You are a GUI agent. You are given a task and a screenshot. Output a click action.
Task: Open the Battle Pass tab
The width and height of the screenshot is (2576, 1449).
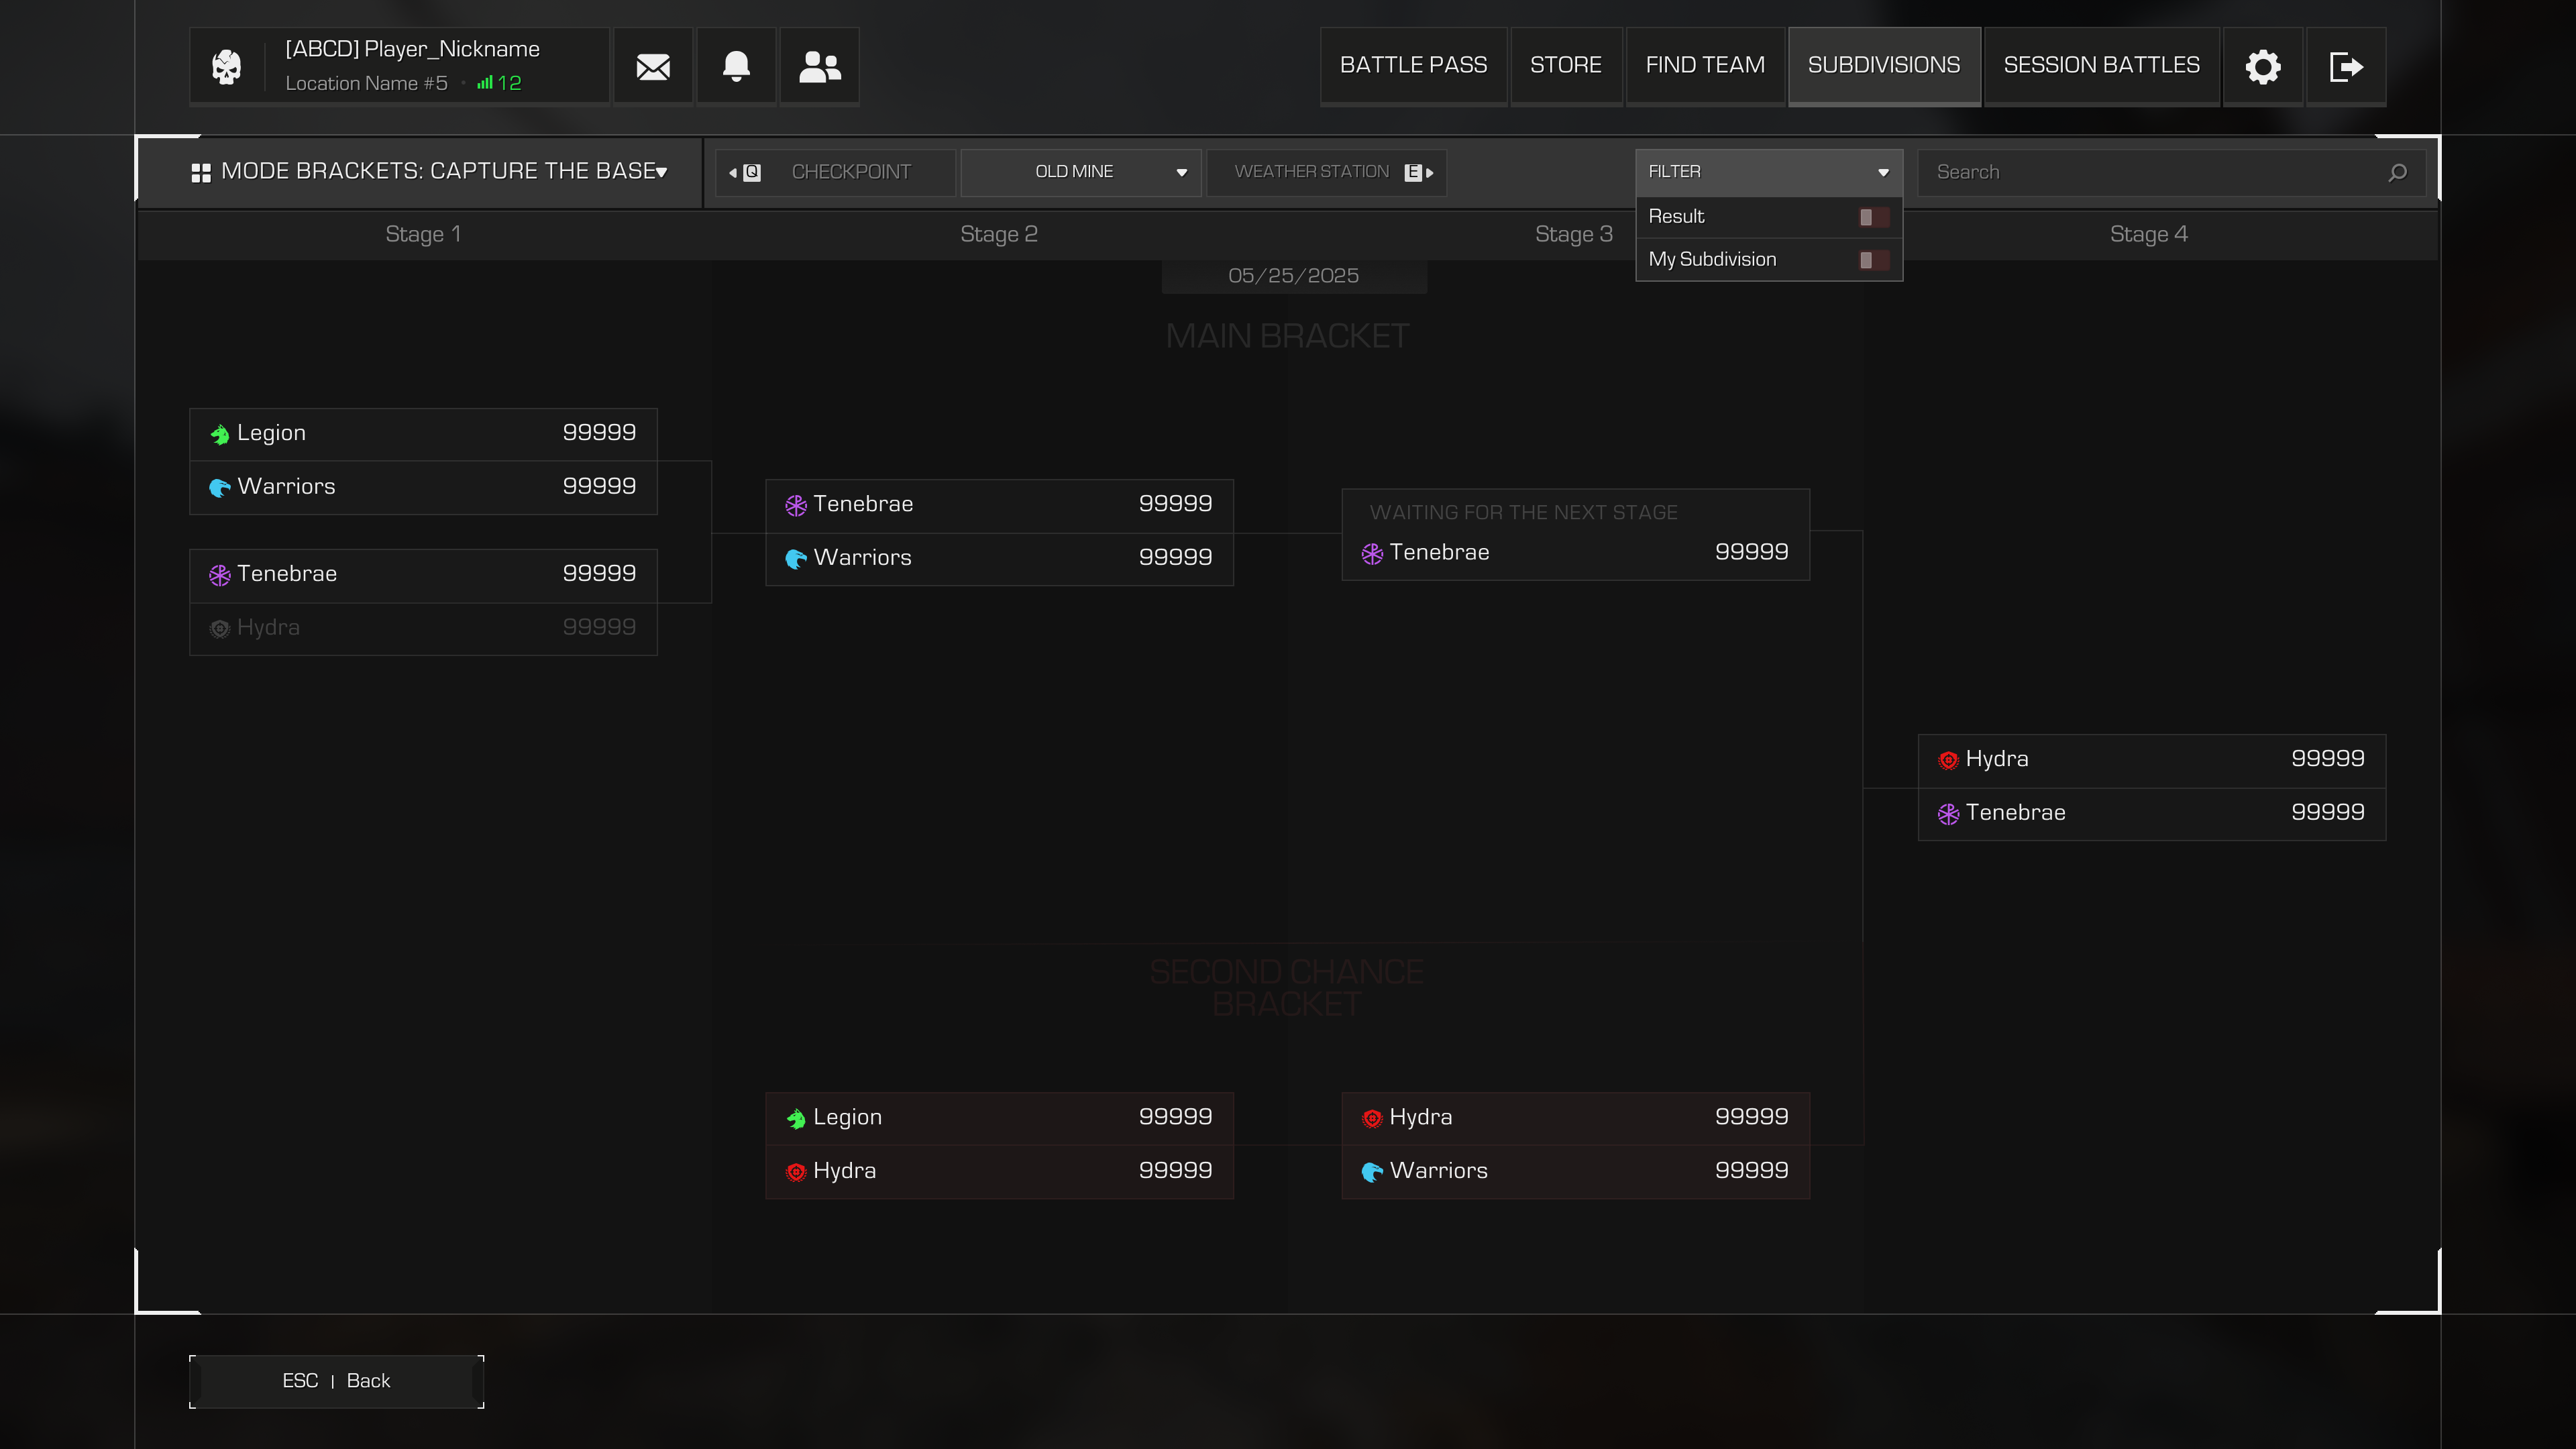1413,66
